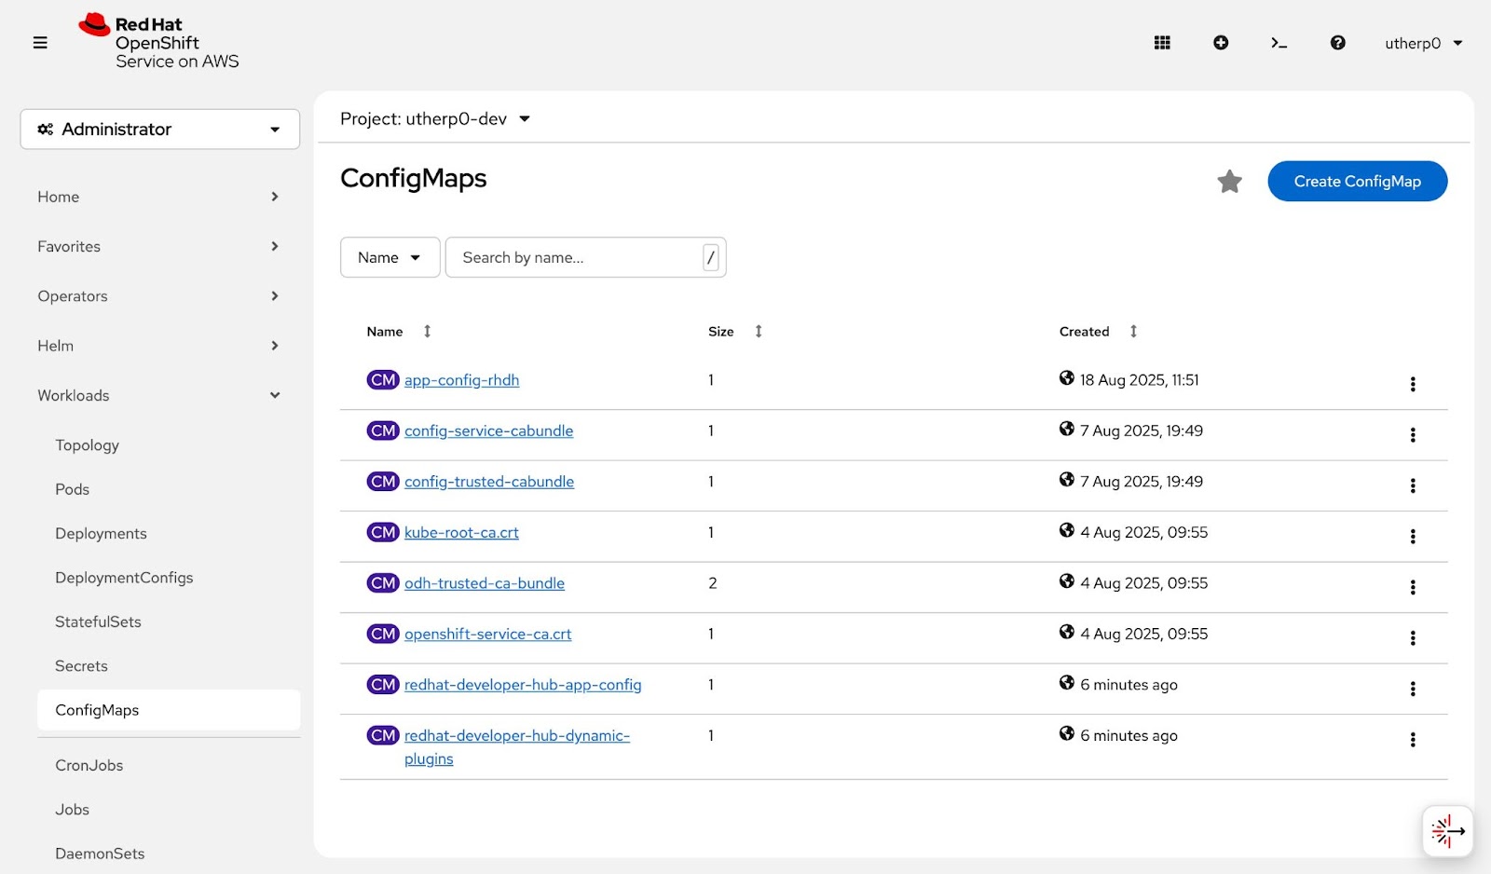This screenshot has height=874, width=1491.
Task: Open kebab menu for app-config-rhdh row
Action: click(x=1413, y=384)
